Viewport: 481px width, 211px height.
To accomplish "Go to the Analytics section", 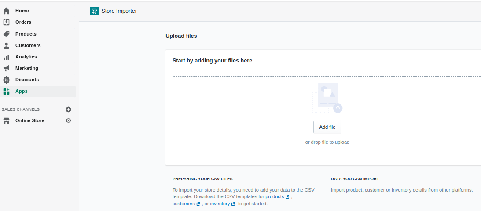I will click(26, 57).
